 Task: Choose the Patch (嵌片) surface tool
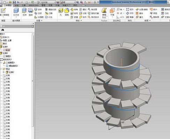154,9
